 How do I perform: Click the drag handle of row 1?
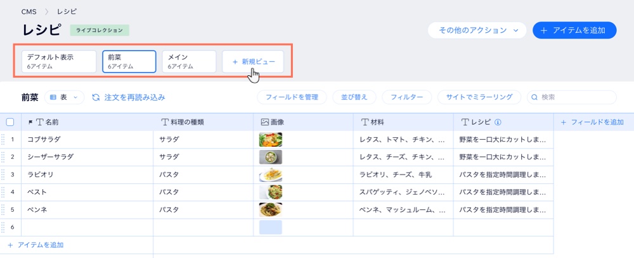click(x=3, y=139)
